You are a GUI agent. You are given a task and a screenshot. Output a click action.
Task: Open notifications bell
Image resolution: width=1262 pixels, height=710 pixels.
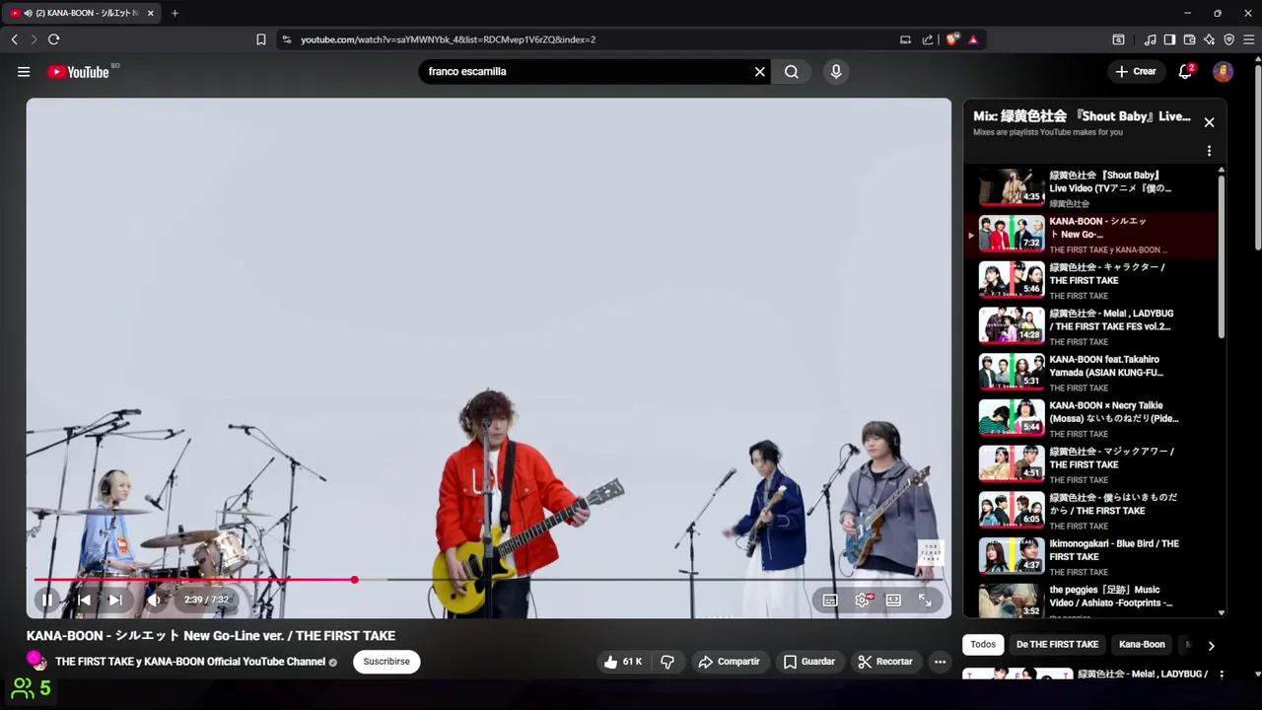pos(1185,71)
